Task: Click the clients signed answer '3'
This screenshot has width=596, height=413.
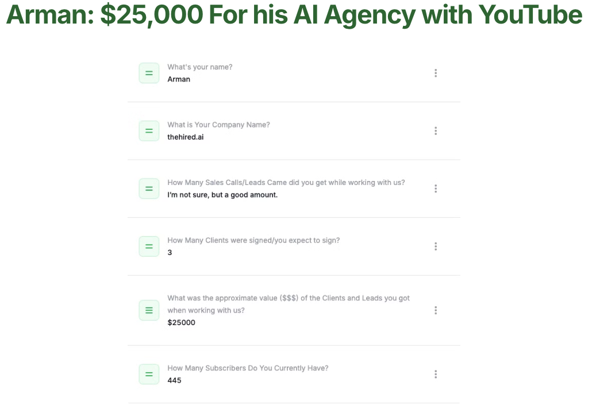Action: point(170,252)
